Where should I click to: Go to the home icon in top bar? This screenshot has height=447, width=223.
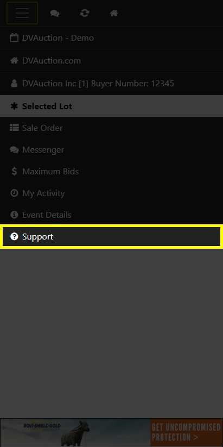tap(114, 13)
